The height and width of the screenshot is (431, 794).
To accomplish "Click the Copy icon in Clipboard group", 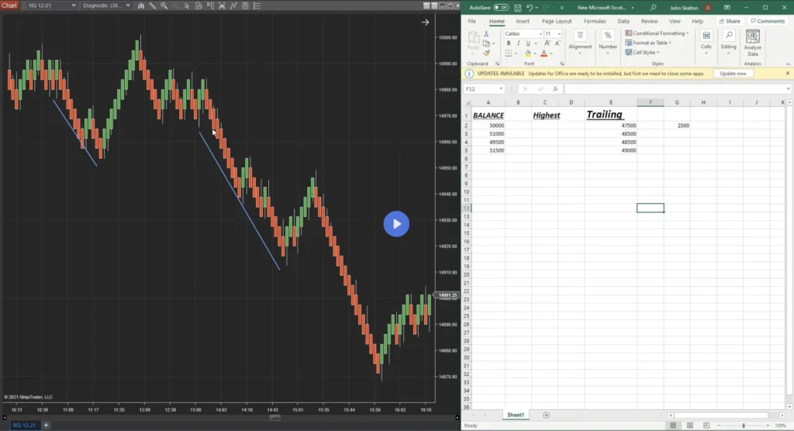I will coord(487,43).
